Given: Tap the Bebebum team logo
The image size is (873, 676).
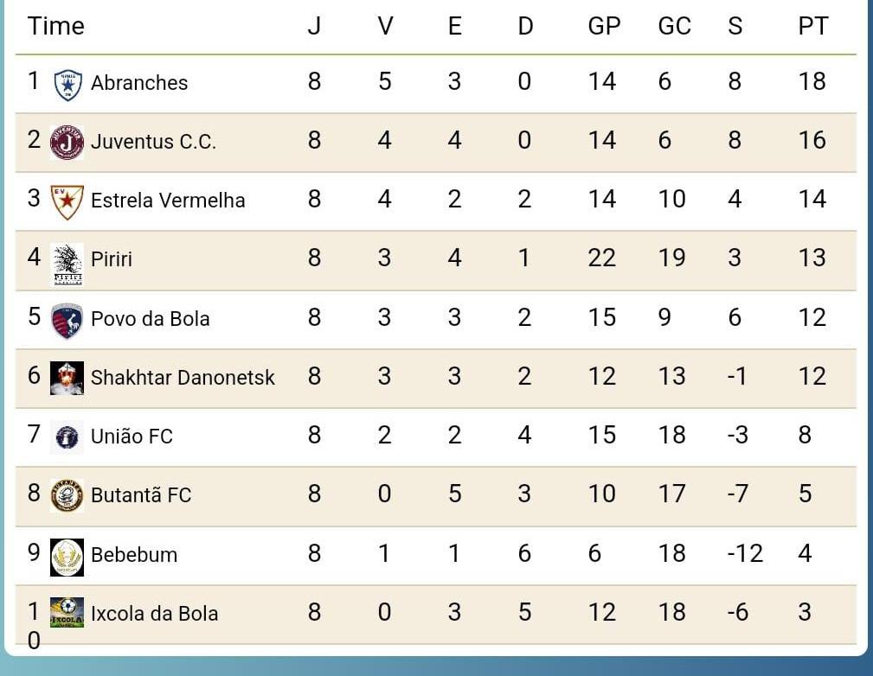Looking at the screenshot, I should coord(67,557).
